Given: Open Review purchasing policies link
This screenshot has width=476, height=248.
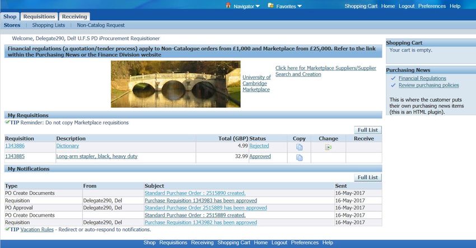Looking at the screenshot, I should point(428,85).
